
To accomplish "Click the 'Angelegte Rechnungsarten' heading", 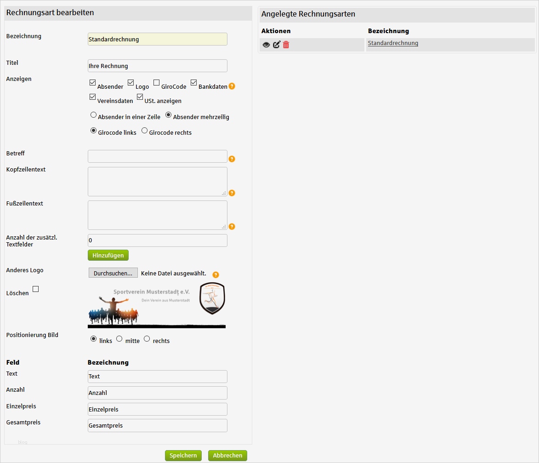I will [x=308, y=14].
